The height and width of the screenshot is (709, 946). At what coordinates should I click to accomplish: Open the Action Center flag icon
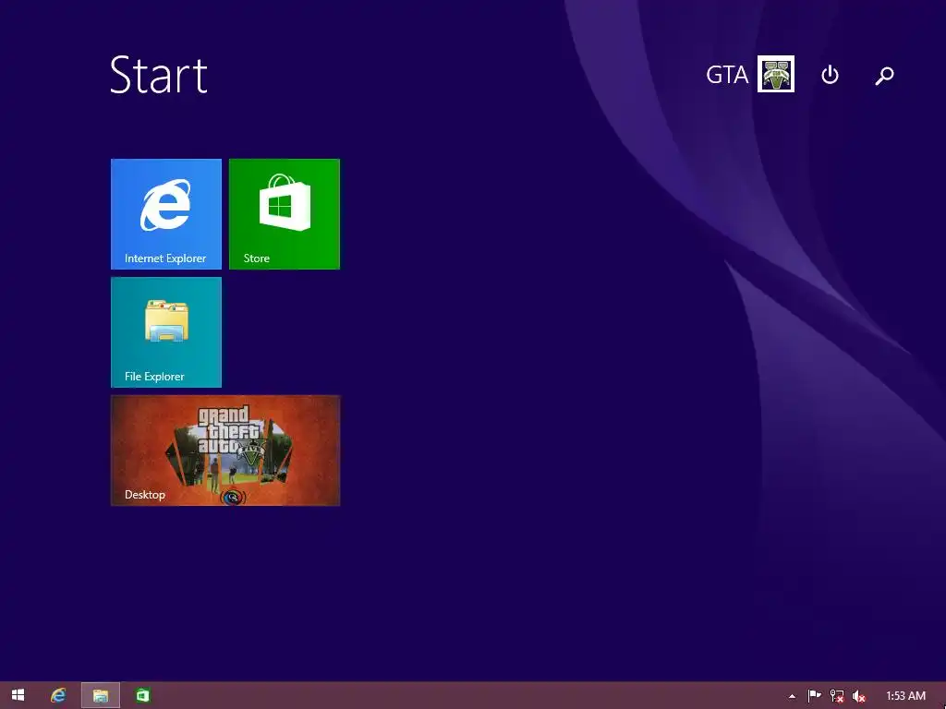814,696
